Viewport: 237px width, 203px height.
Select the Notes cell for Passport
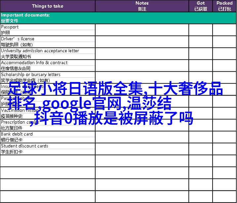click(142, 30)
